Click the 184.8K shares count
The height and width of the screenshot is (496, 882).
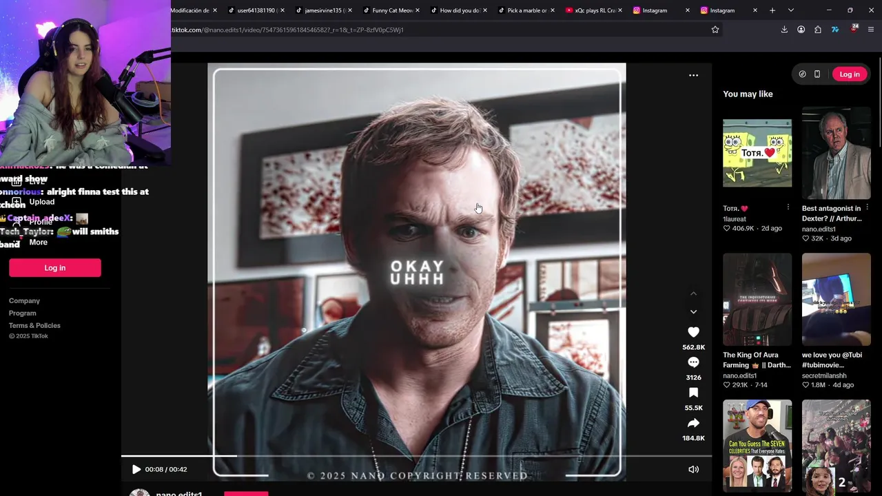(693, 438)
